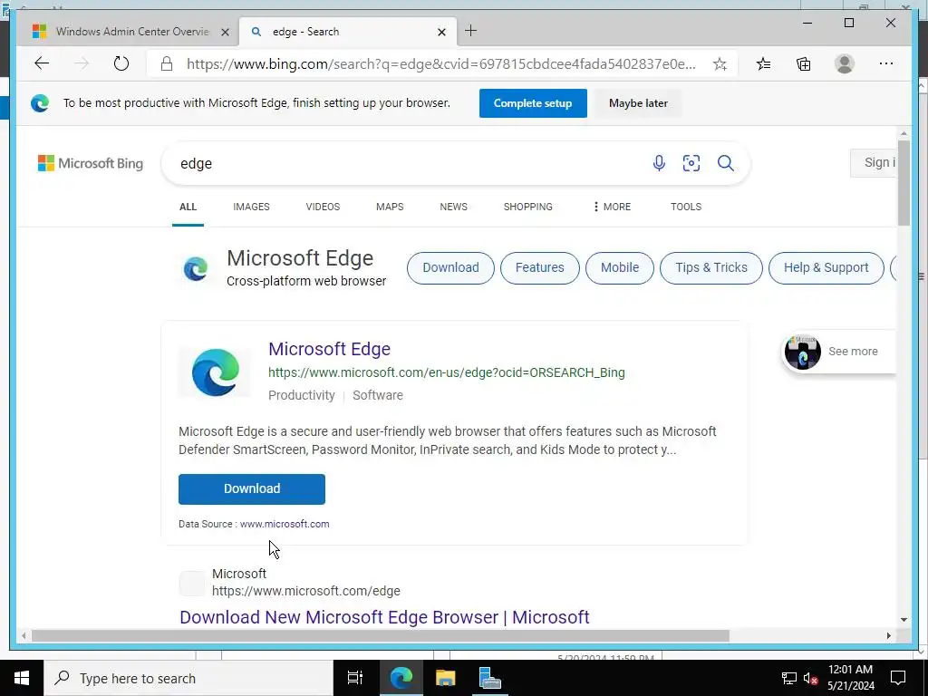Click the Mobile pill
928x696 pixels.
pyautogui.click(x=620, y=268)
